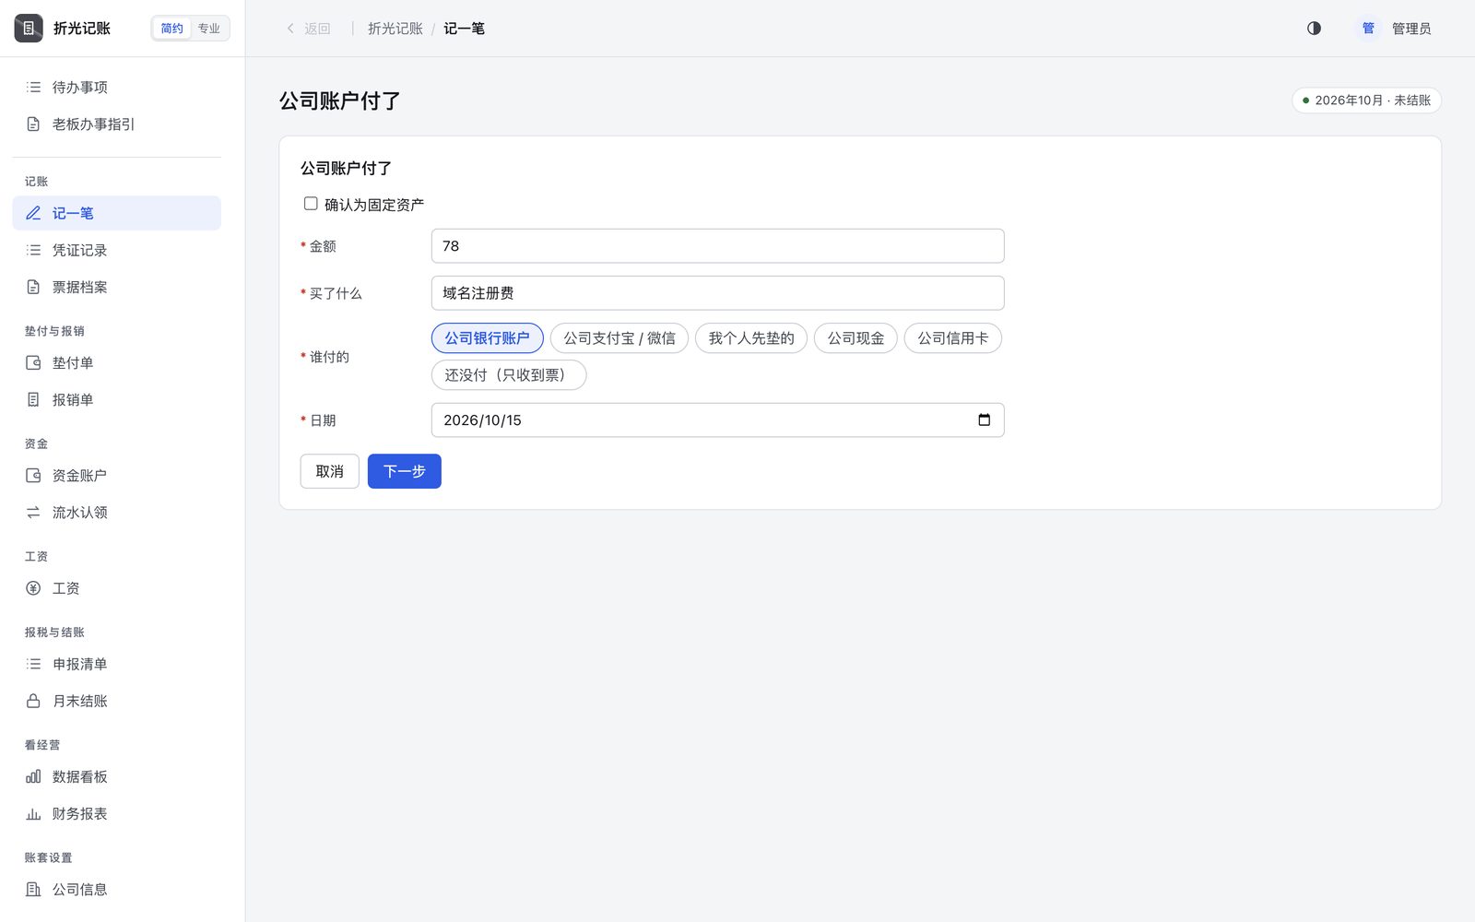Click 折光记账 breadcrumb link
The width and height of the screenshot is (1475, 922).
pyautogui.click(x=395, y=29)
